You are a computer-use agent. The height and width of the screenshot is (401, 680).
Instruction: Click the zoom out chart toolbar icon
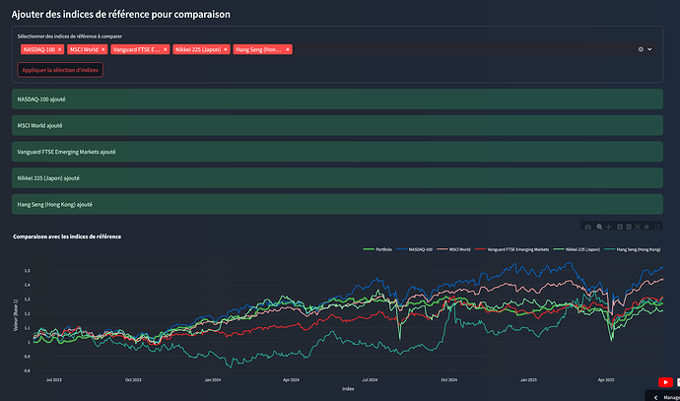[629, 227]
